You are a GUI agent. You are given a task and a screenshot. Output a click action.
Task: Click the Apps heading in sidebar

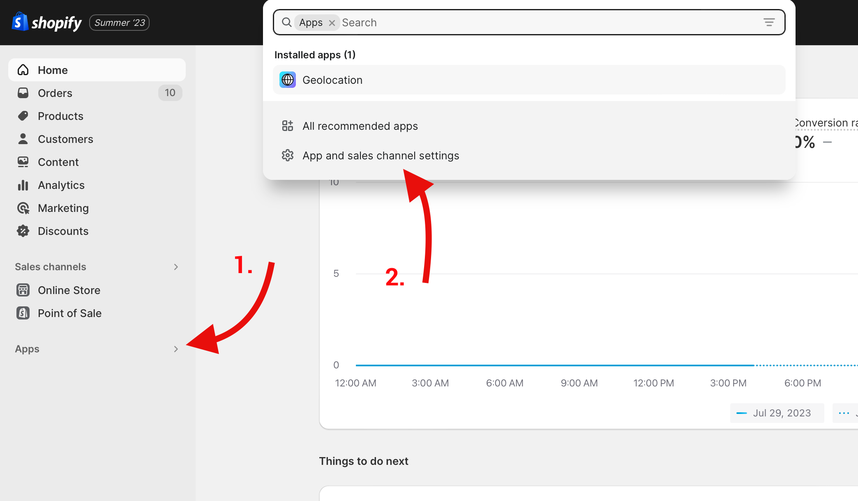pyautogui.click(x=27, y=349)
